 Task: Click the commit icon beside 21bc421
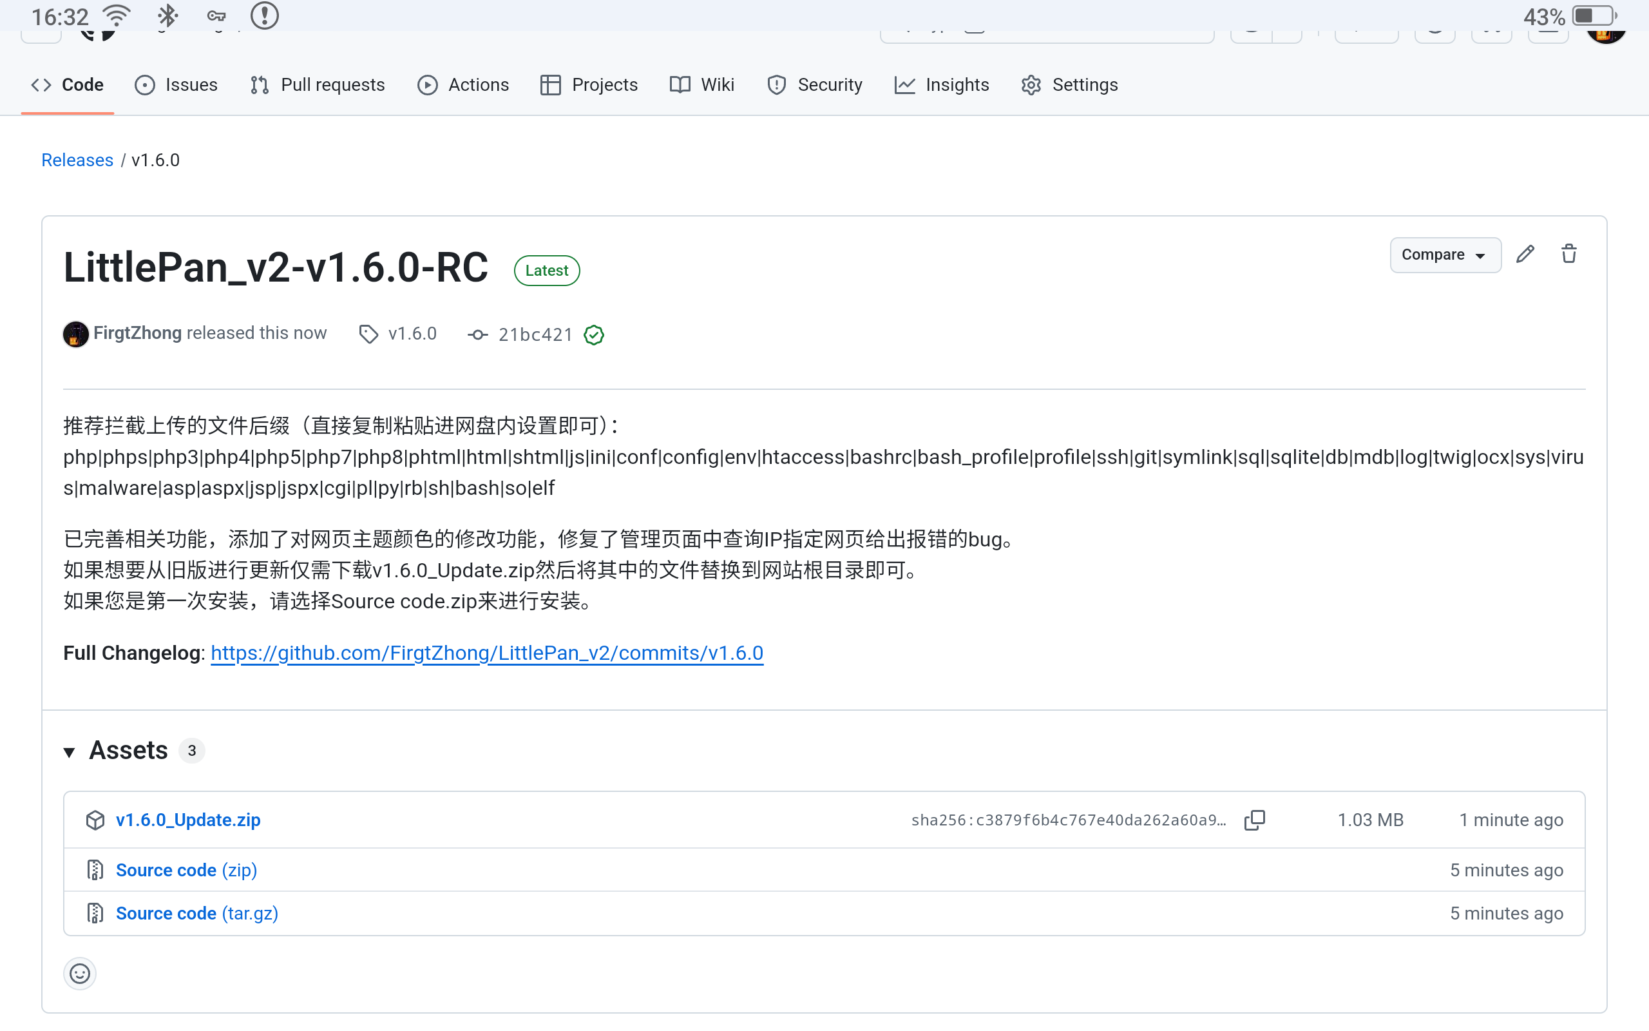(x=478, y=335)
